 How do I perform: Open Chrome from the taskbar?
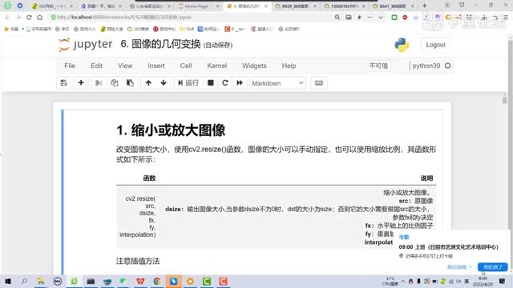click(x=157, y=281)
